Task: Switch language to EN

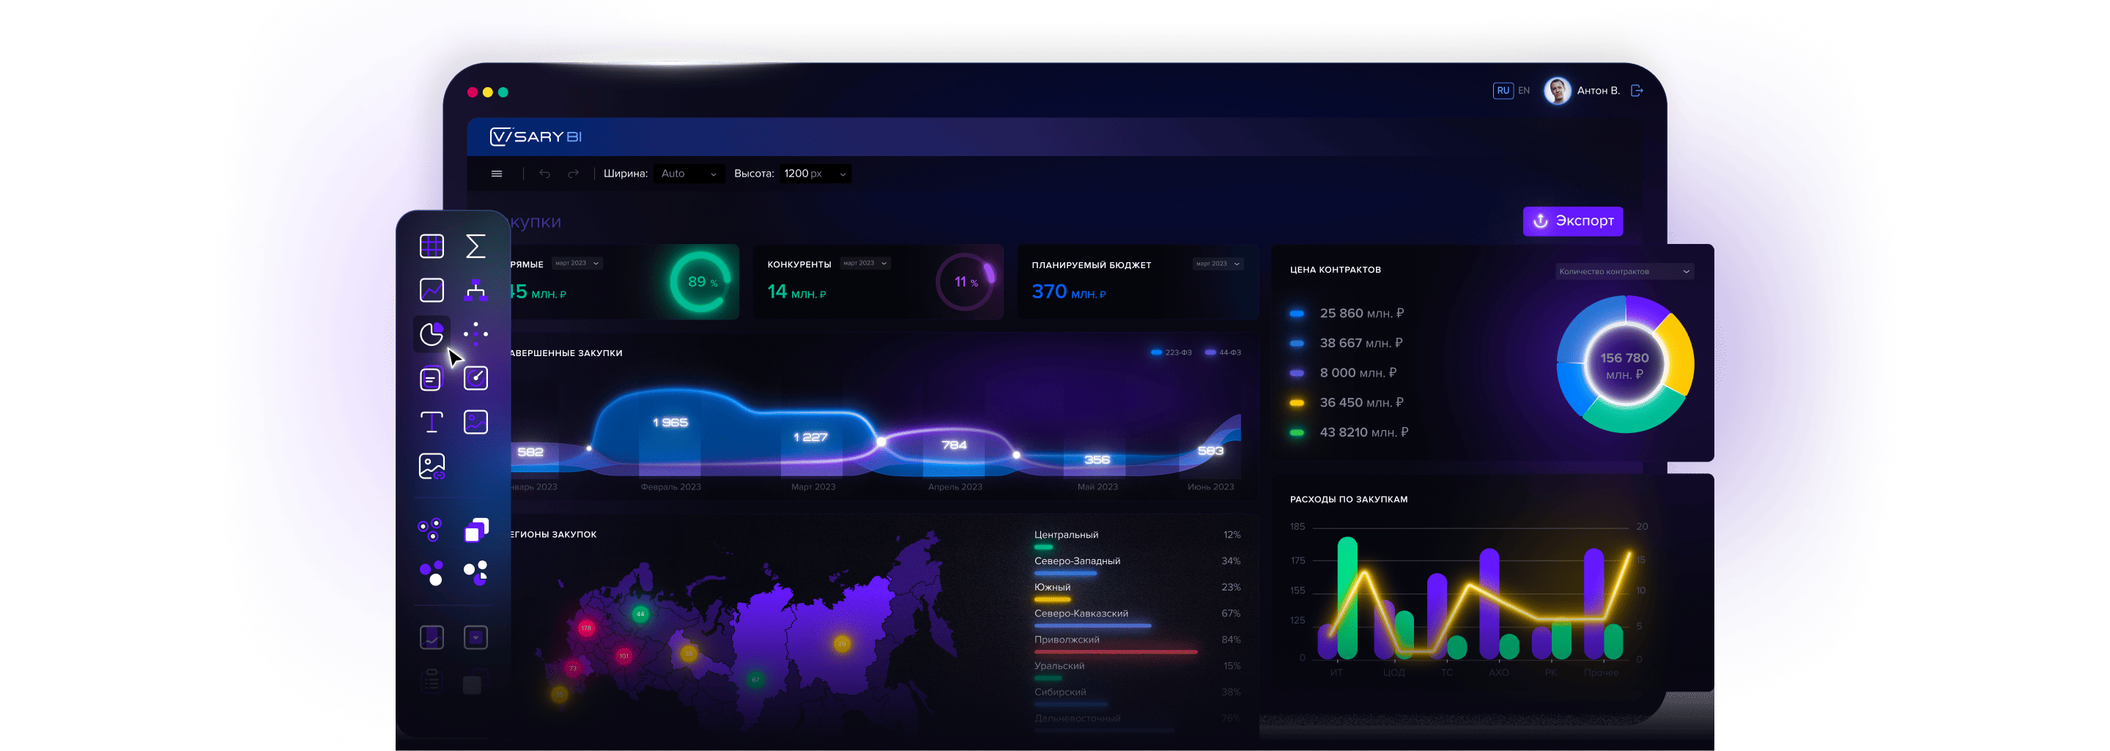Action: tap(1524, 91)
